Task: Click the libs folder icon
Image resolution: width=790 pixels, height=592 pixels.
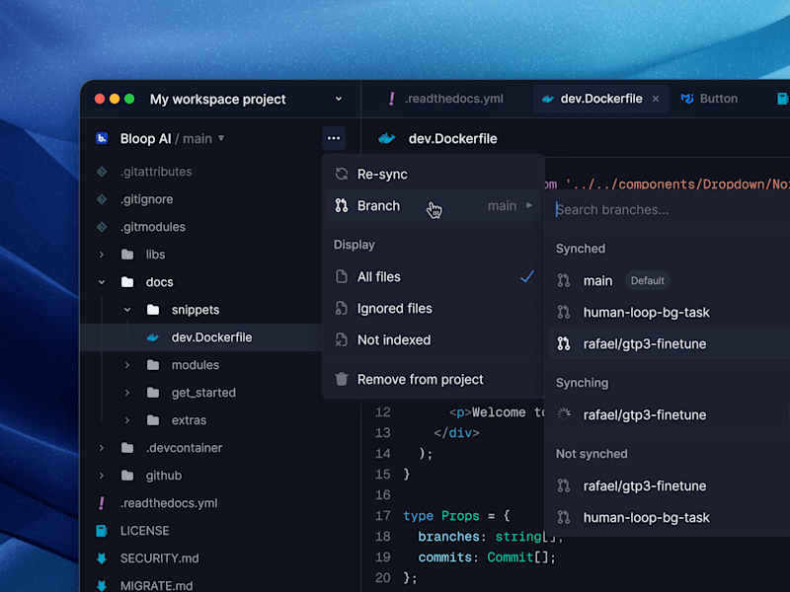Action: [x=127, y=255]
